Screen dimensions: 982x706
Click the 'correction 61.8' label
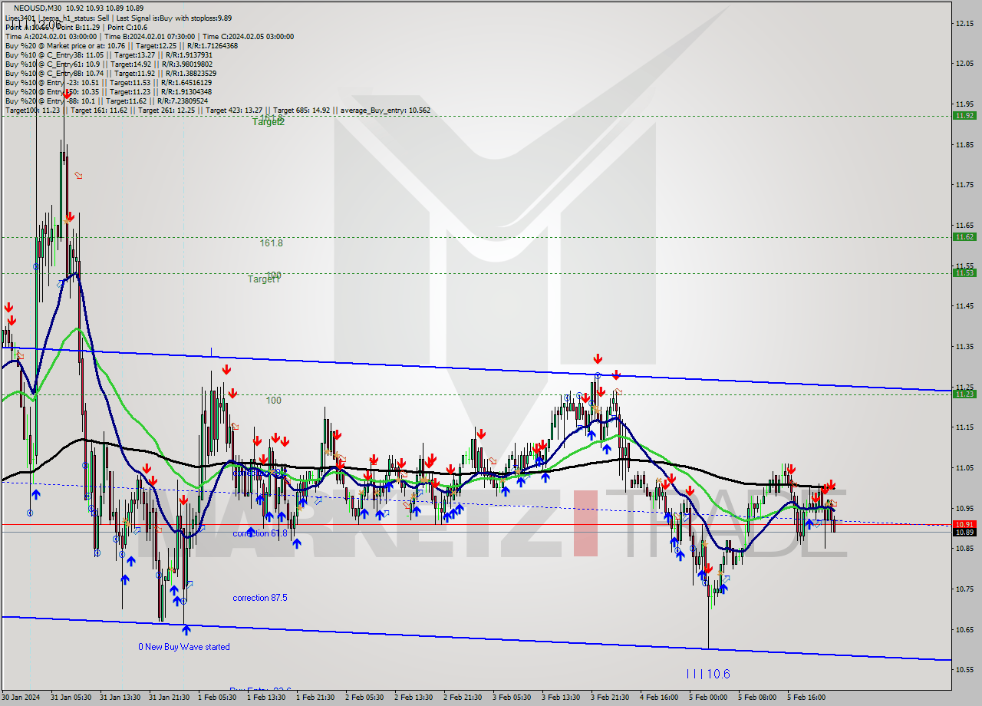click(x=260, y=533)
